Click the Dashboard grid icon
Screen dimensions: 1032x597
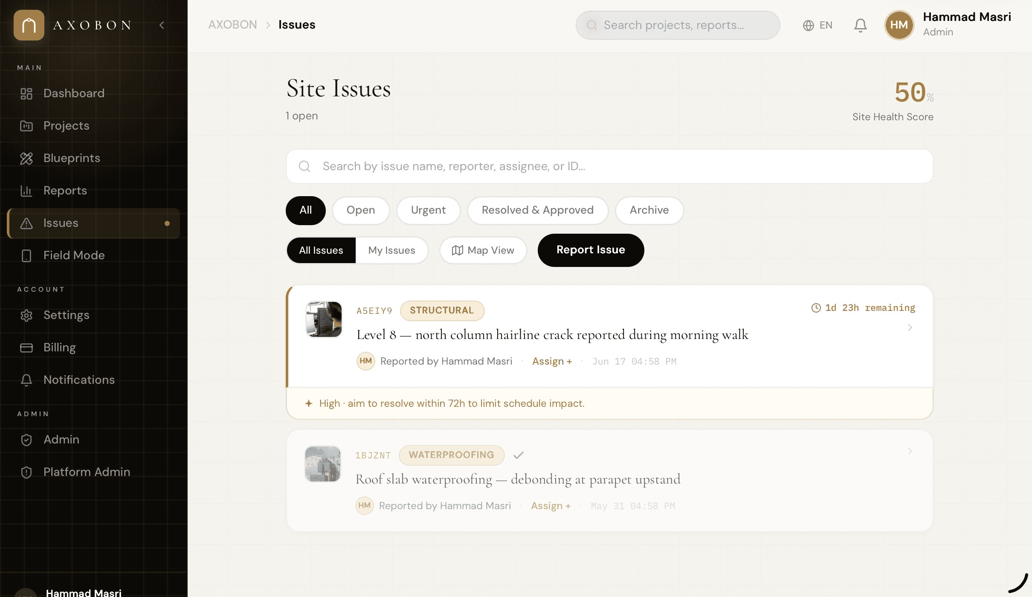[26, 93]
